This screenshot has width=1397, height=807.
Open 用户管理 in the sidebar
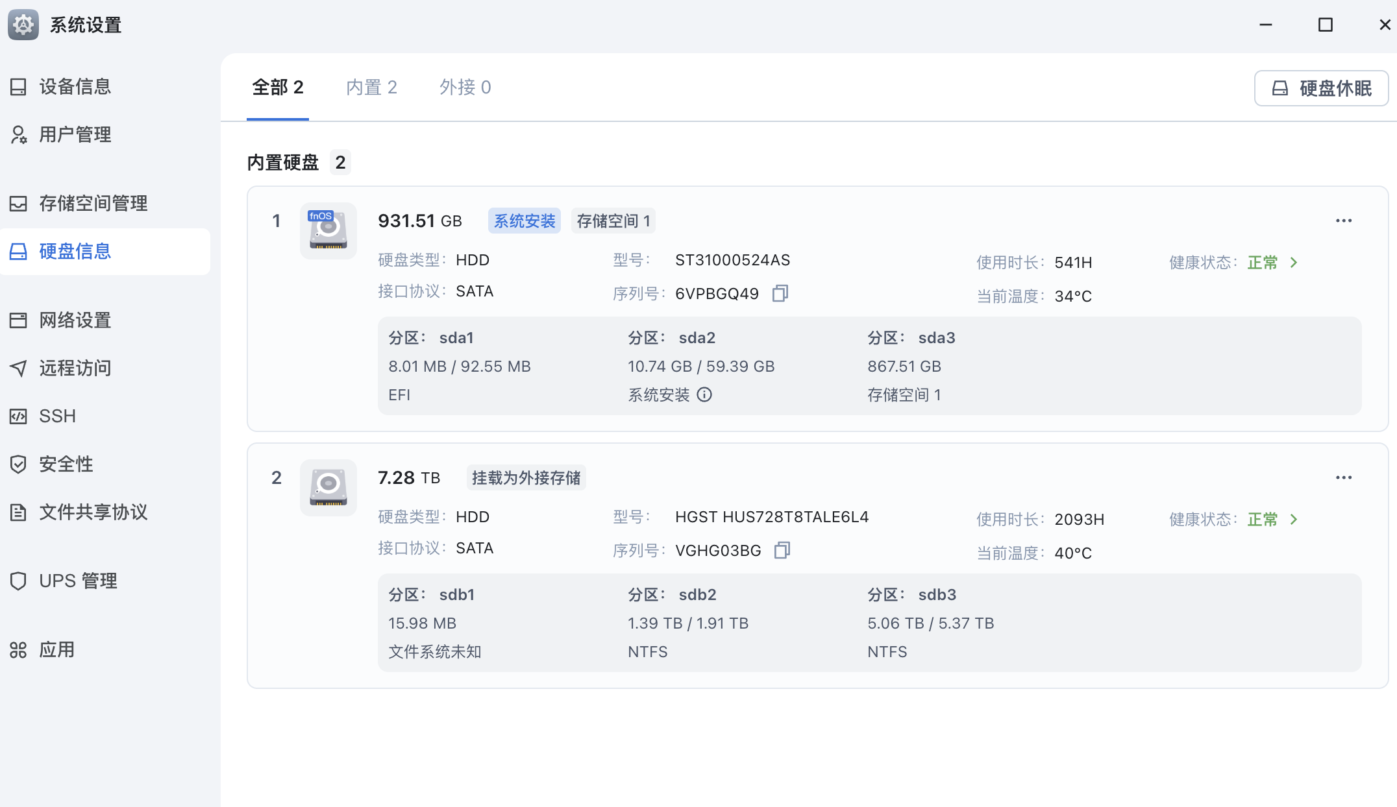105,135
